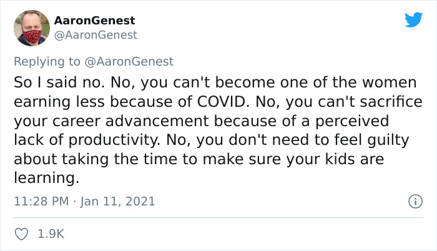The image size is (437, 251).
Task: Click the opening sentence 'So I said no.'
Action: pyautogui.click(x=59, y=82)
